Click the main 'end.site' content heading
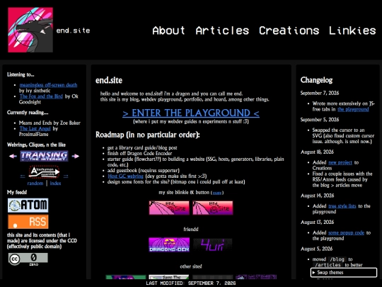Viewport: 382px width, 287px height. pos(109,80)
